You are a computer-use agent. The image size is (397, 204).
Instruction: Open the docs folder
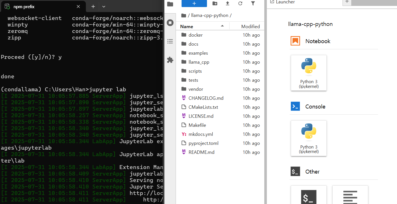tap(220, 44)
